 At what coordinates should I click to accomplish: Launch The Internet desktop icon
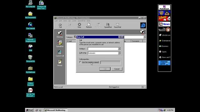click(x=30, y=26)
